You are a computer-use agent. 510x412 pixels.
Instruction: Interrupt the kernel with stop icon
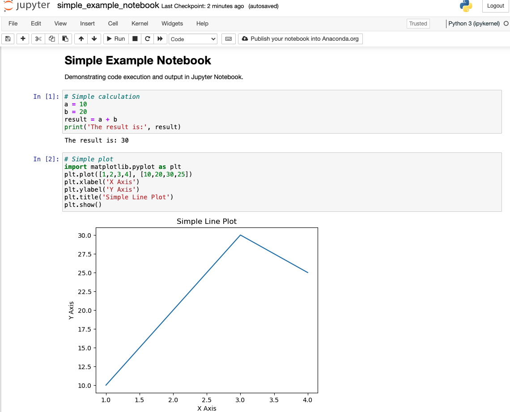tap(135, 39)
